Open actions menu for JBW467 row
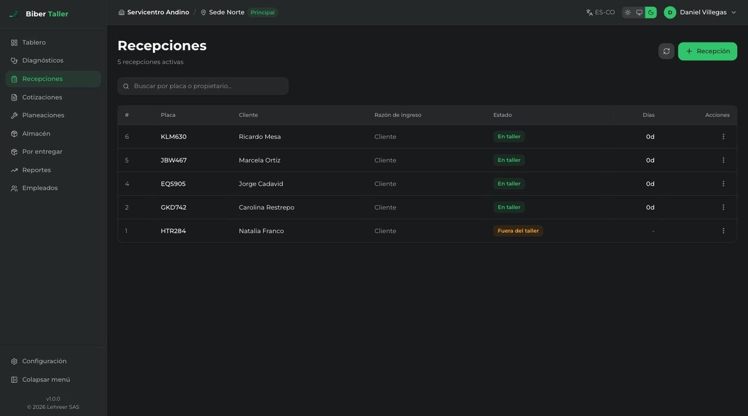The image size is (748, 416). [x=723, y=160]
